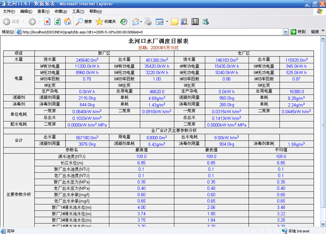Expand the Mail button dropdown arrow

coord(141,22)
